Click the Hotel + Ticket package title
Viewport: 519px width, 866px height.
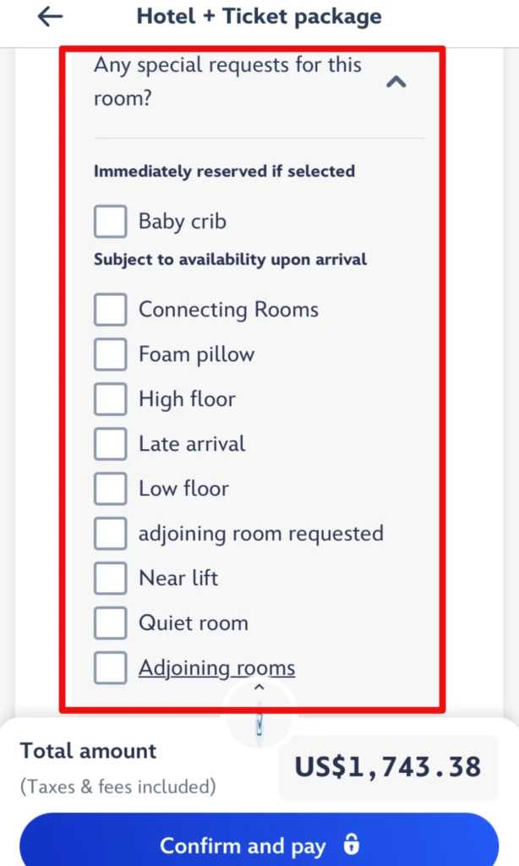click(x=259, y=17)
